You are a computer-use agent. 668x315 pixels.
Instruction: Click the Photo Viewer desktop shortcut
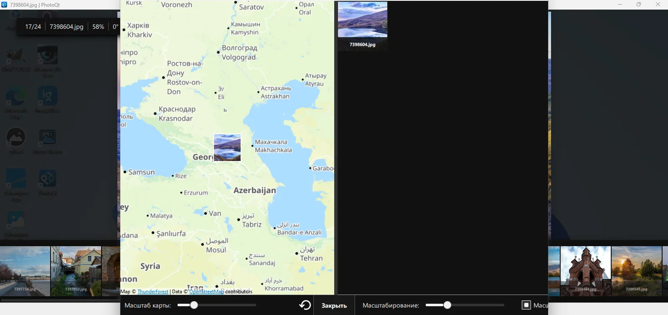[x=47, y=137]
